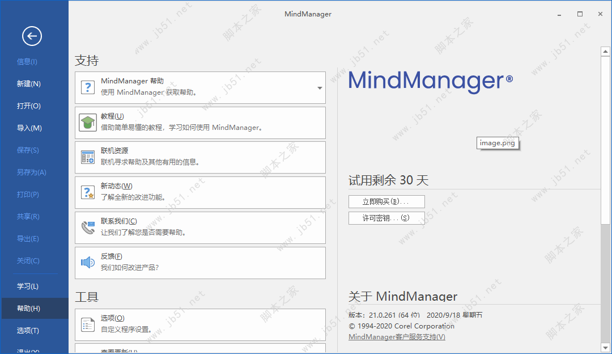Image resolution: width=612 pixels, height=354 pixels.
Task: Choose 导出(E) in the sidebar
Action: coord(28,239)
